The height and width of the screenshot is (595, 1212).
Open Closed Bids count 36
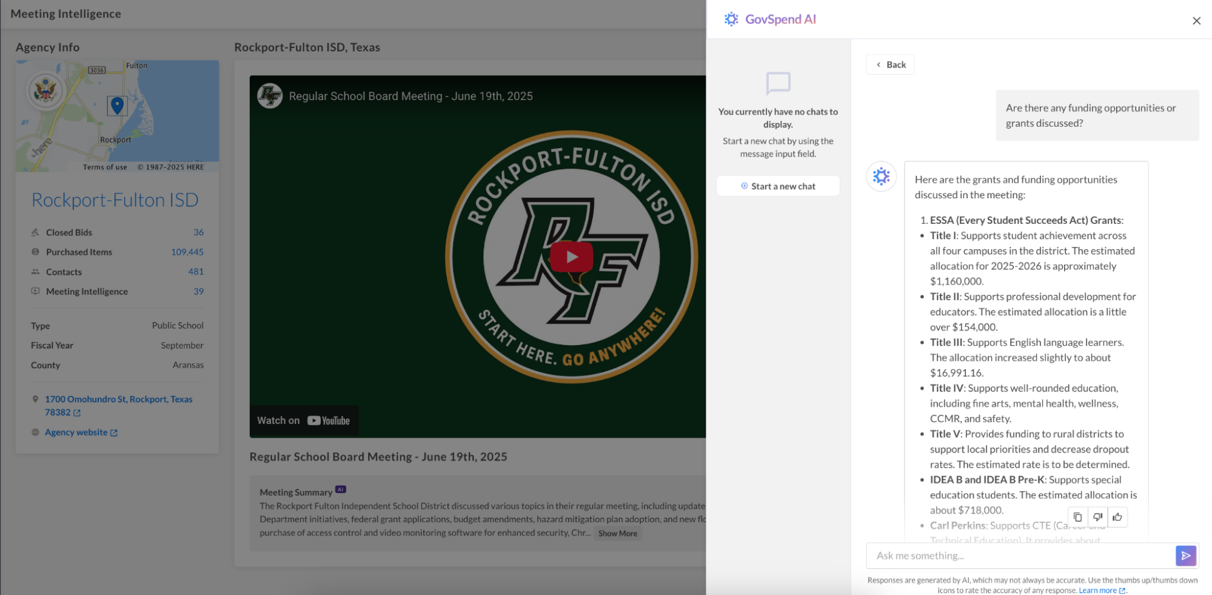[x=198, y=232]
